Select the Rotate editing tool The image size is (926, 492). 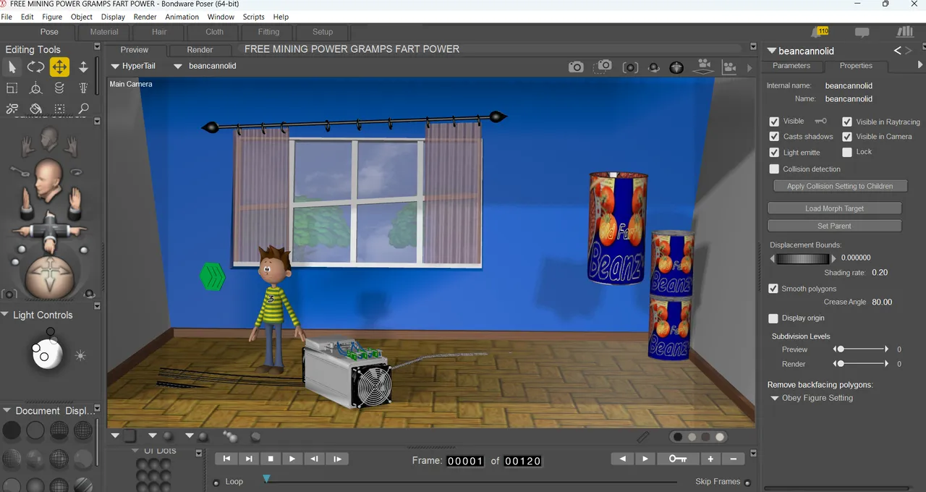click(35, 67)
